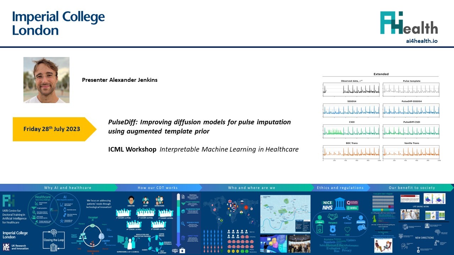Viewport: 454px width, 255px height.
Task: Click the Proposal document icon
Action: coord(183,197)
